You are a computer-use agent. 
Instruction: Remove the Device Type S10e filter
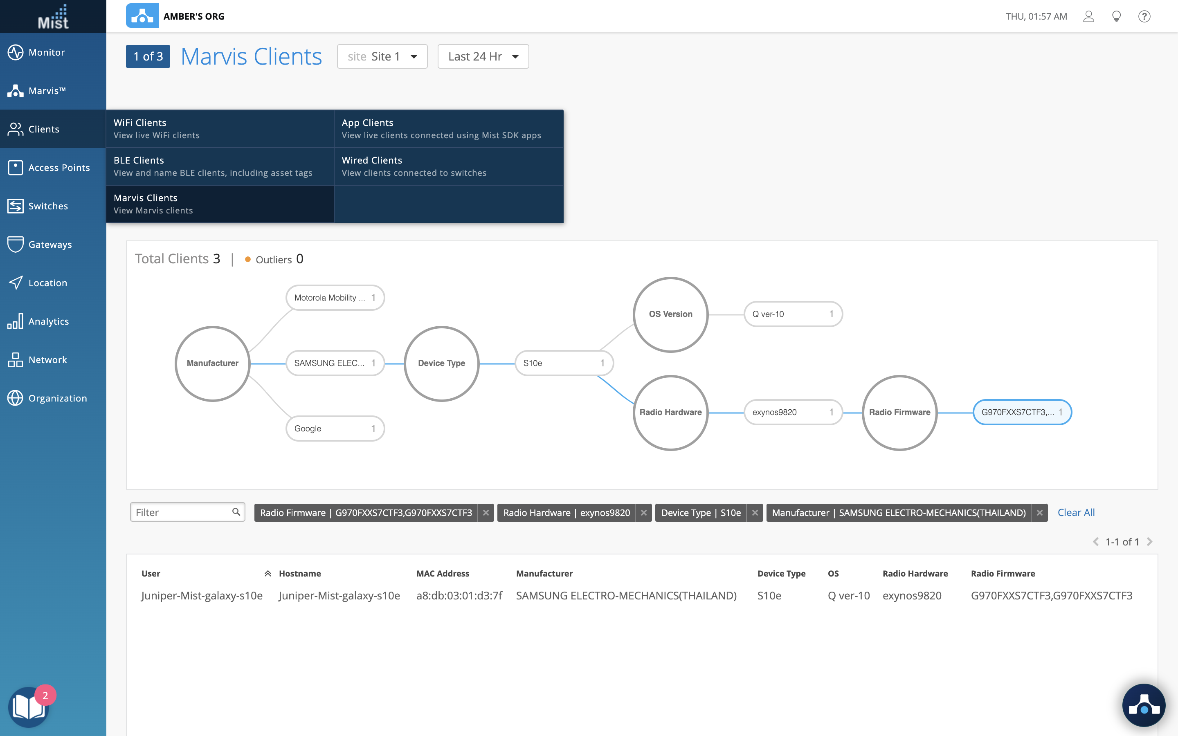(755, 513)
